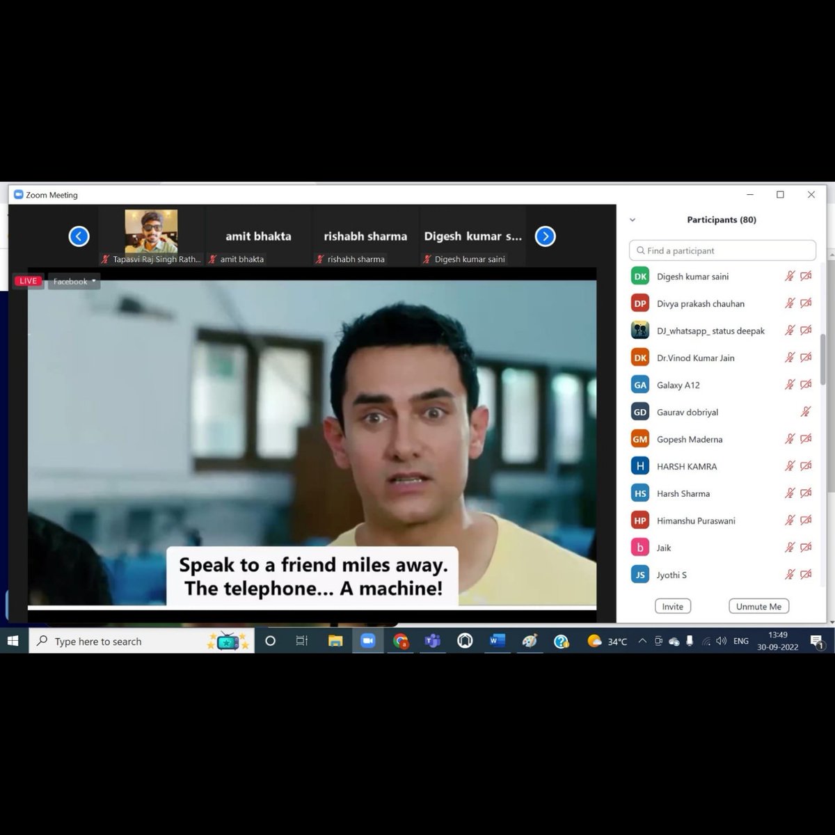Switch the ENG input language
Image resolution: width=835 pixels, height=835 pixels.
point(741,641)
